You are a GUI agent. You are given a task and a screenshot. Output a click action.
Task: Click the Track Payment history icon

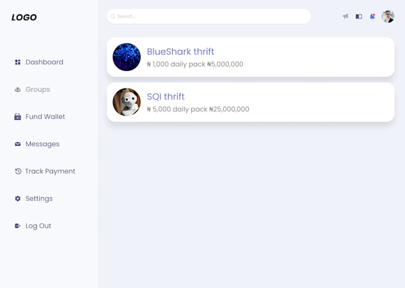tap(18, 171)
